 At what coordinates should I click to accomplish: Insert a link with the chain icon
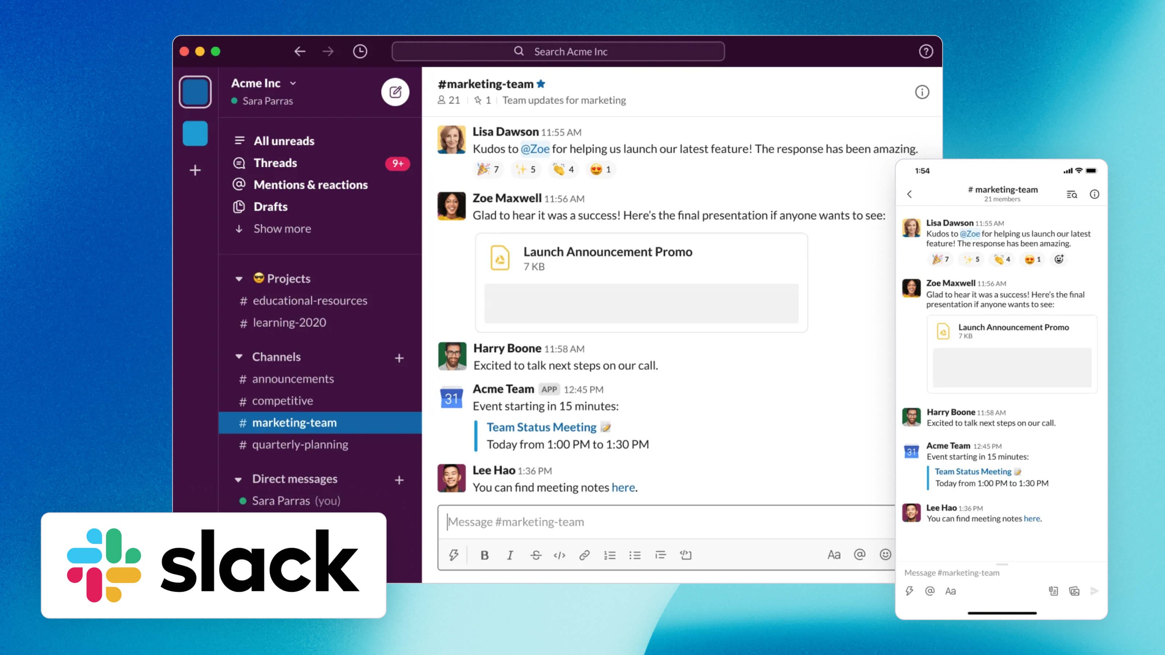click(584, 555)
